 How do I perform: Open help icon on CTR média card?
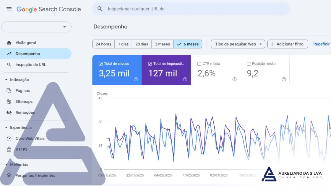(x=235, y=79)
